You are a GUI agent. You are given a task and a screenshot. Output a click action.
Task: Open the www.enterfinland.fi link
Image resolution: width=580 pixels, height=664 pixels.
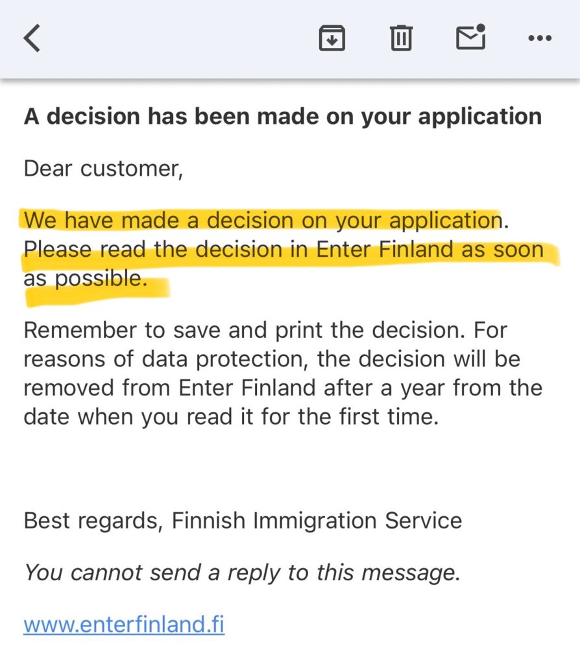(x=124, y=625)
